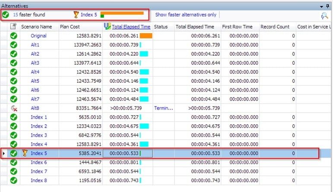Click the row indicator arrow for Index 5
Screen dimensions: 333x192
(x=3, y=153)
